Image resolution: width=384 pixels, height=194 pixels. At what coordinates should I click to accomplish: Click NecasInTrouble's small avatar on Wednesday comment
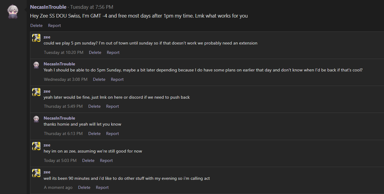pyautogui.click(x=36, y=65)
